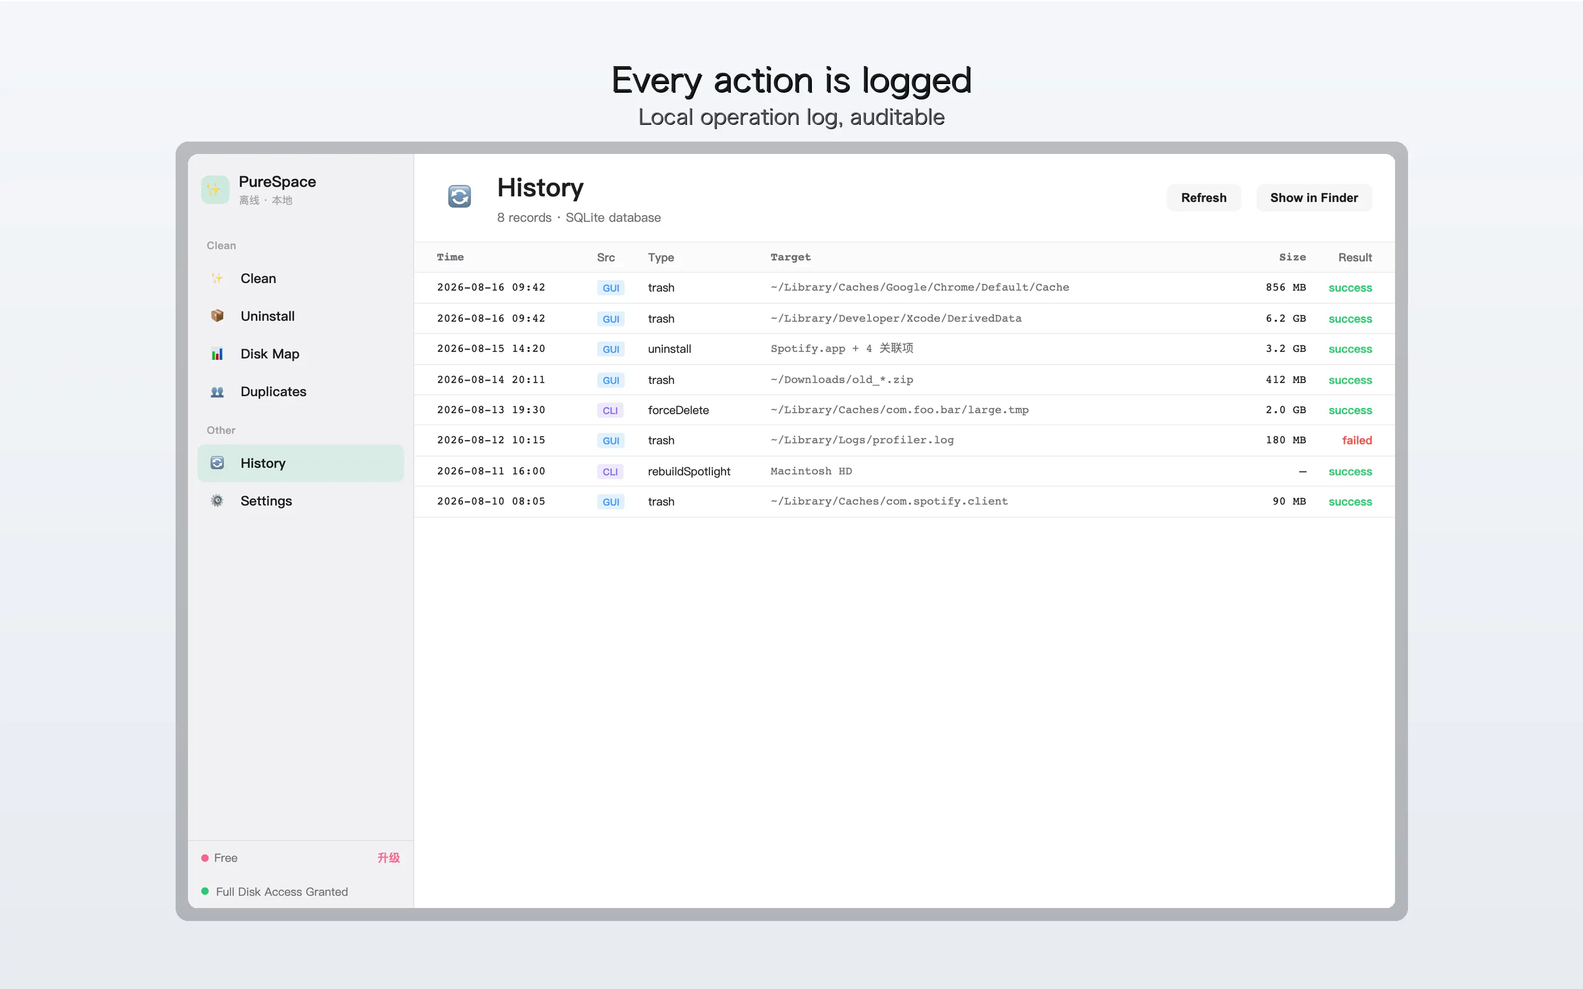Image resolution: width=1583 pixels, height=989 pixels.
Task: Select target Macintosh HD
Action: 811,471
